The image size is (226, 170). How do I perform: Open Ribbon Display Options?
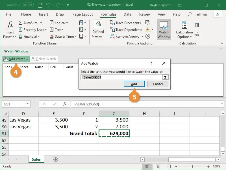(x=180, y=5)
